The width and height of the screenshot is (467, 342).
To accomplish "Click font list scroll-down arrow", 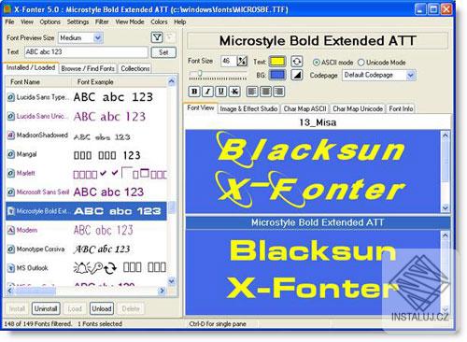I will click(171, 281).
